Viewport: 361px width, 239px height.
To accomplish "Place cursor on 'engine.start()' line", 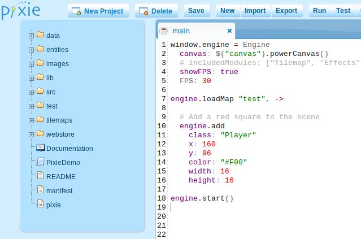I will [202, 198].
